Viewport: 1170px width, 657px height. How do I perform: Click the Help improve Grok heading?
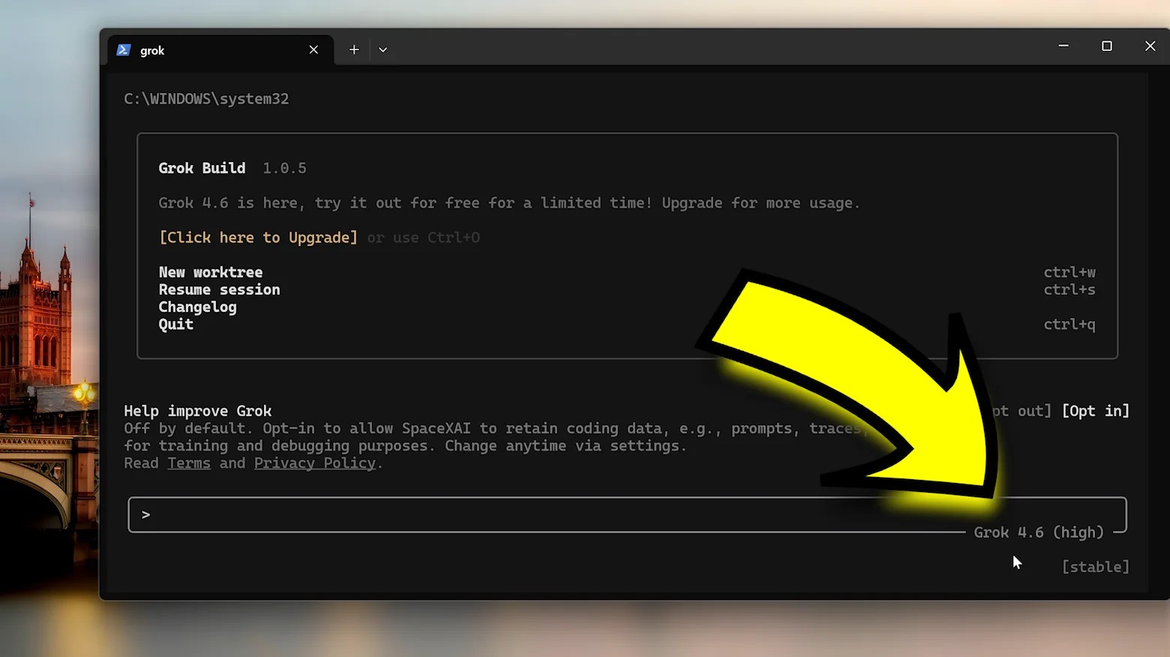[x=197, y=411]
